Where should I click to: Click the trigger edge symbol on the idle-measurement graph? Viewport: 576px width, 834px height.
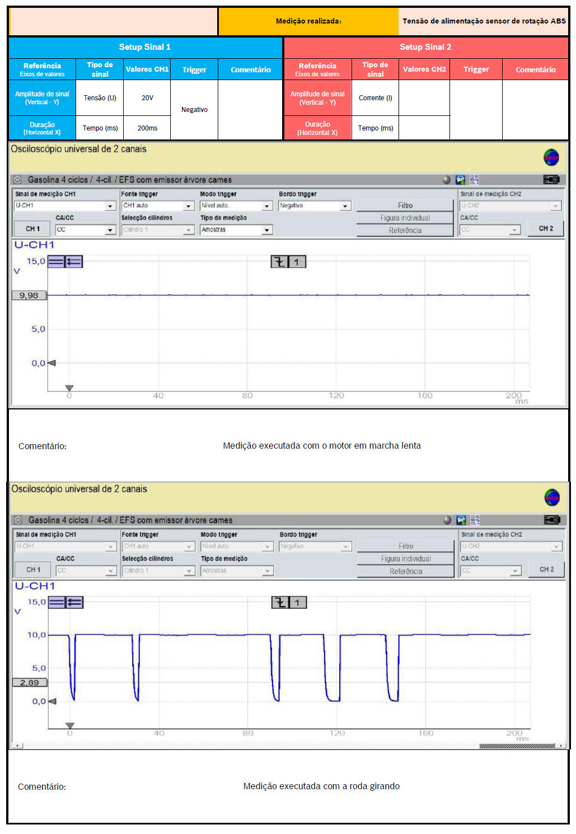pyautogui.click(x=279, y=262)
